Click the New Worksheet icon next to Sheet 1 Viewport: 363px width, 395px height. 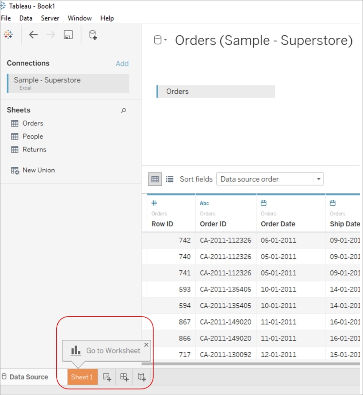pyautogui.click(x=107, y=377)
